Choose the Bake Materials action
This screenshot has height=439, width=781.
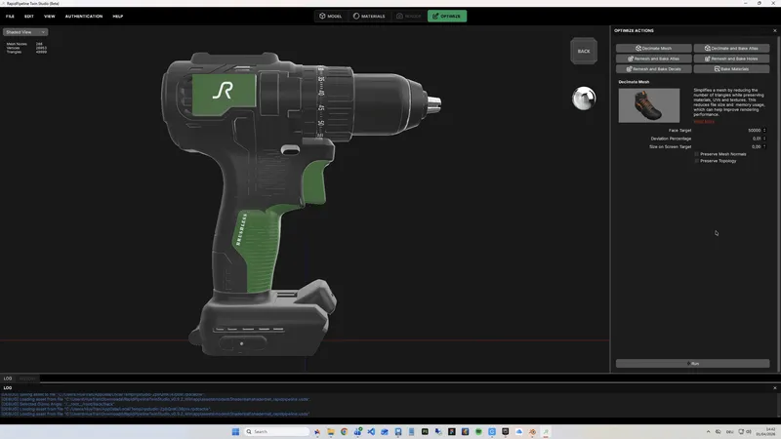(731, 69)
